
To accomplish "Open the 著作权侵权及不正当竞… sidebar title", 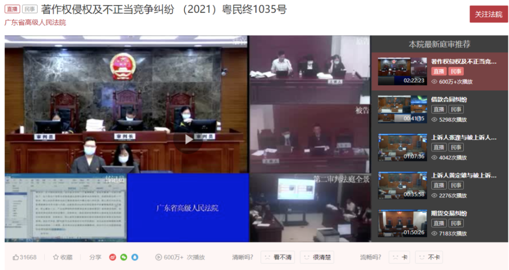I will [x=464, y=62].
